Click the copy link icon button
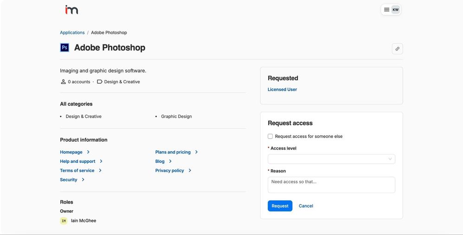463x235 pixels. pos(397,49)
